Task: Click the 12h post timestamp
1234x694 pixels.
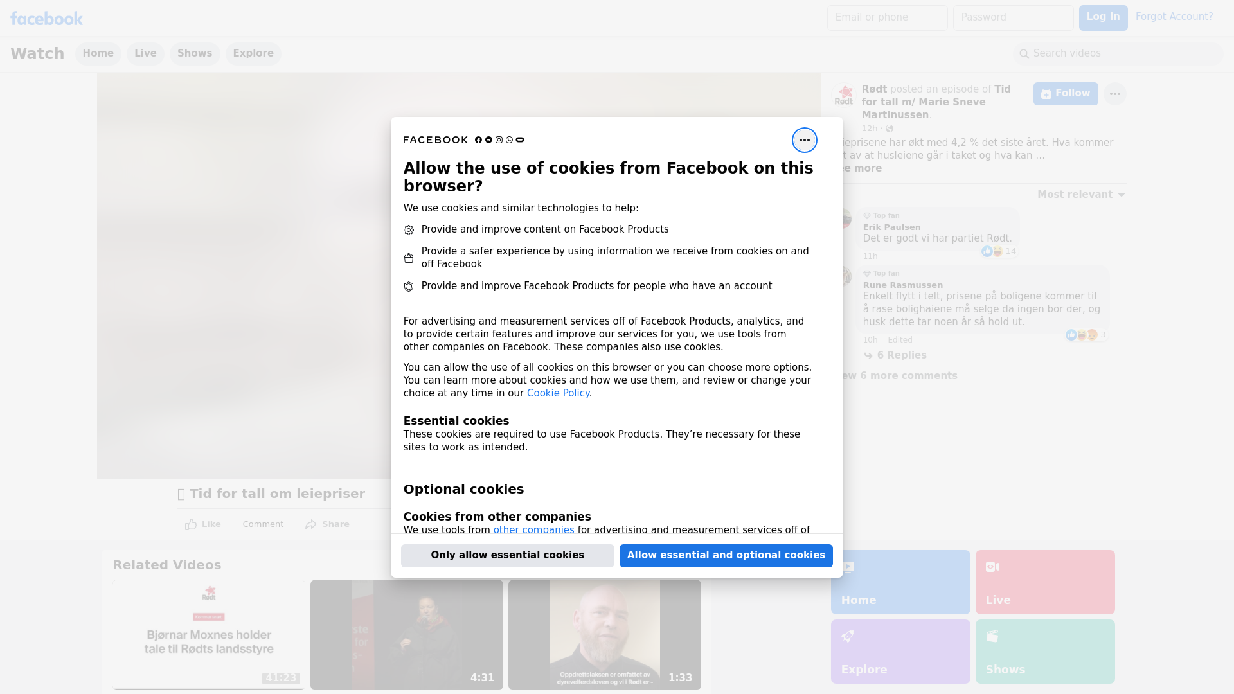Action: [x=869, y=129]
